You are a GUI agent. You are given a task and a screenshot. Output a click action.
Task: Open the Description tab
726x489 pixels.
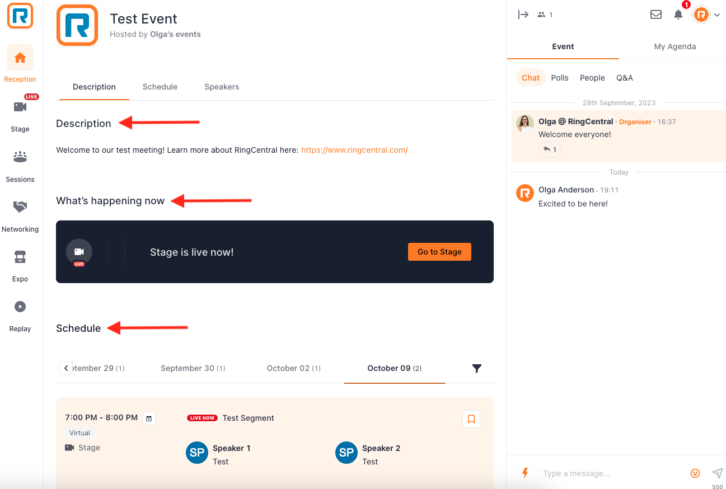(94, 87)
